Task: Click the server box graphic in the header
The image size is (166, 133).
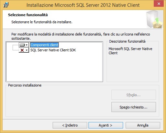Action: tap(154, 19)
